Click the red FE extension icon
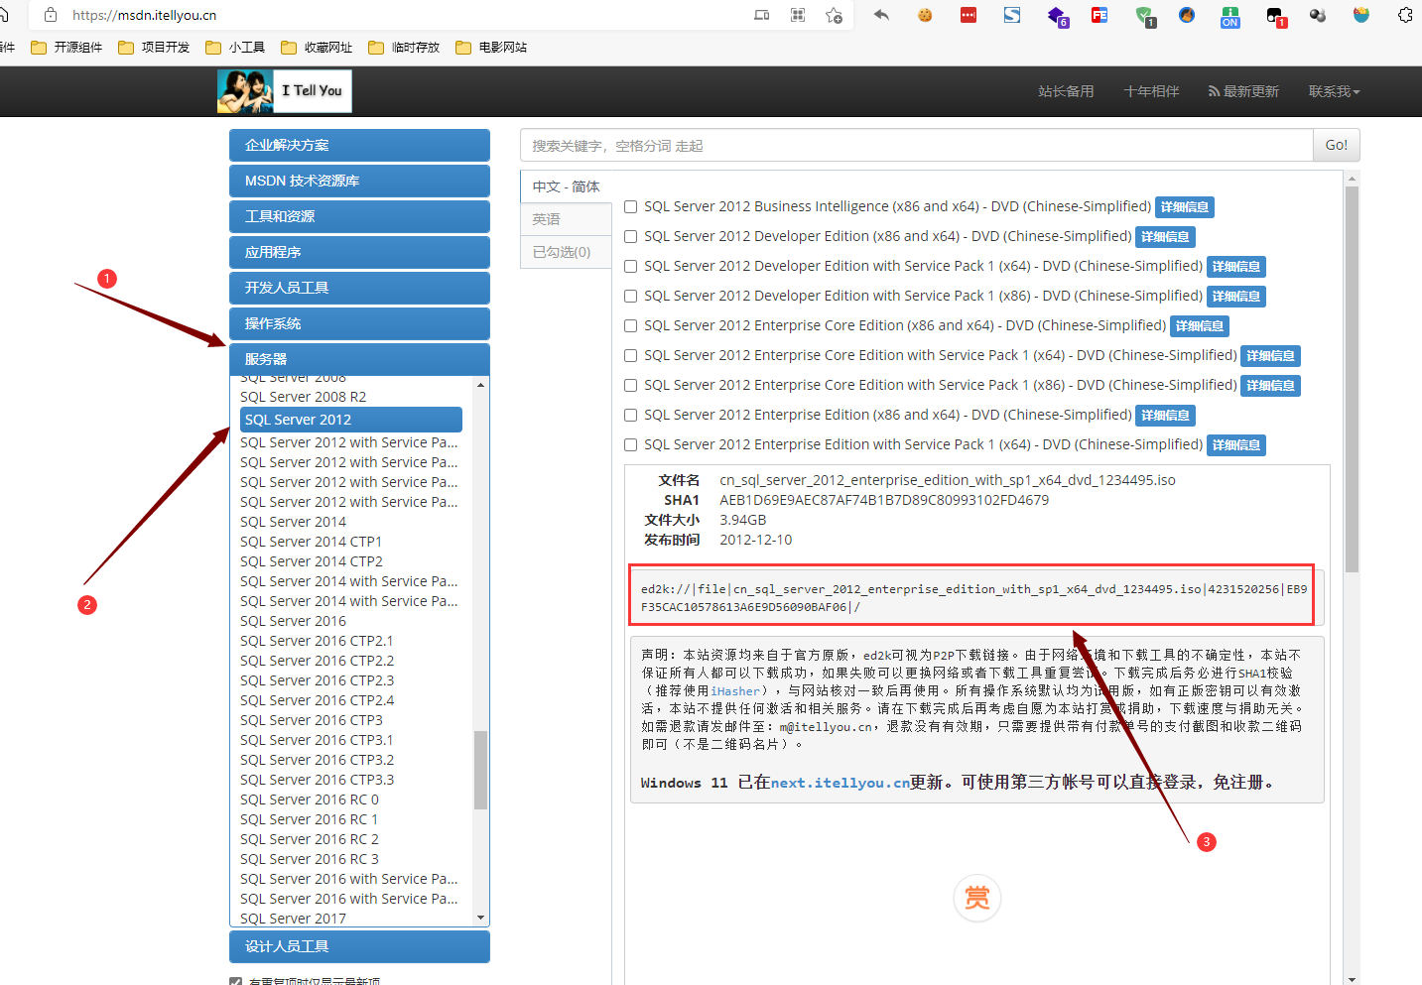The height and width of the screenshot is (985, 1422). click(1099, 15)
